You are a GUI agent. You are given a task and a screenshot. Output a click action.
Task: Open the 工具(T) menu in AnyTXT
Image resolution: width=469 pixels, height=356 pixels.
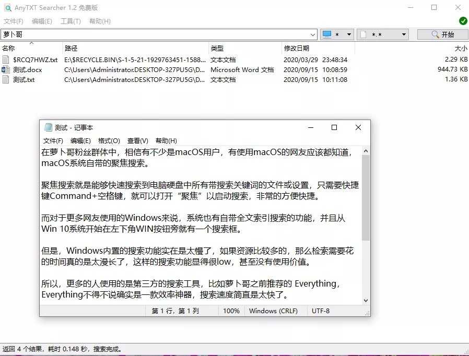71,21
